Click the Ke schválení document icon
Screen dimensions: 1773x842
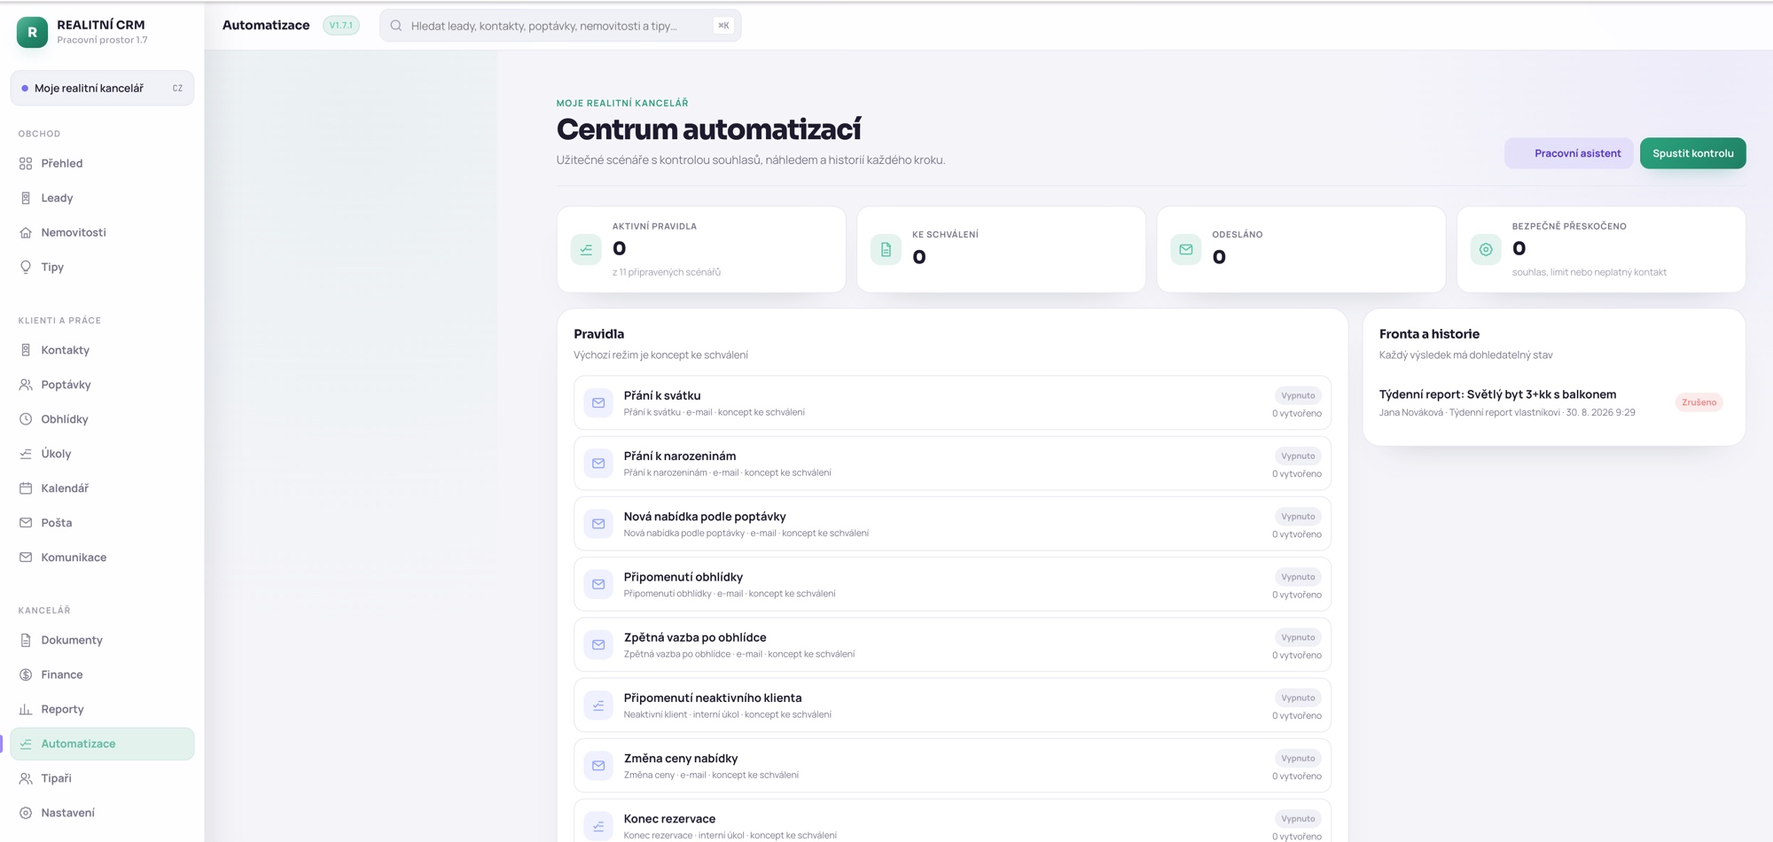pyautogui.click(x=886, y=250)
